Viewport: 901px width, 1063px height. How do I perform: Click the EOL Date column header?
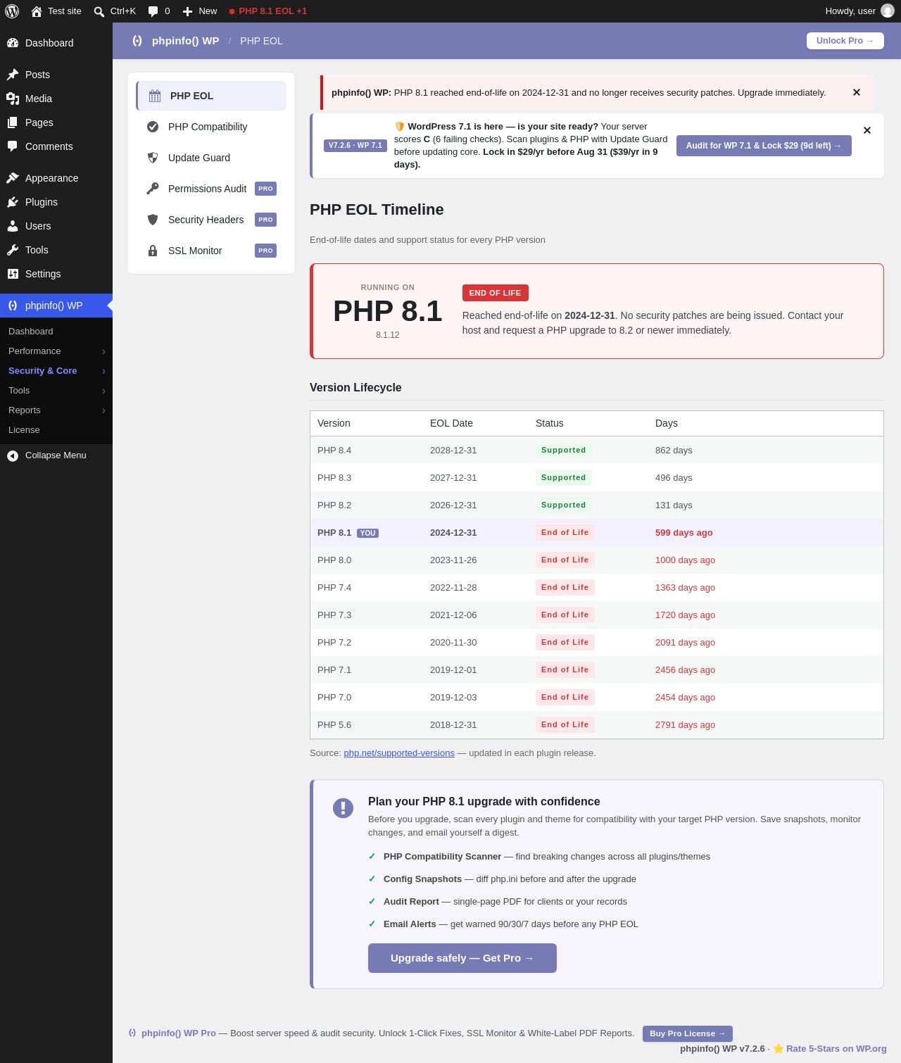[451, 423]
